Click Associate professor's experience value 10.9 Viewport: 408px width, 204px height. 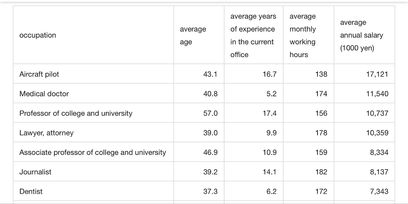coord(270,152)
